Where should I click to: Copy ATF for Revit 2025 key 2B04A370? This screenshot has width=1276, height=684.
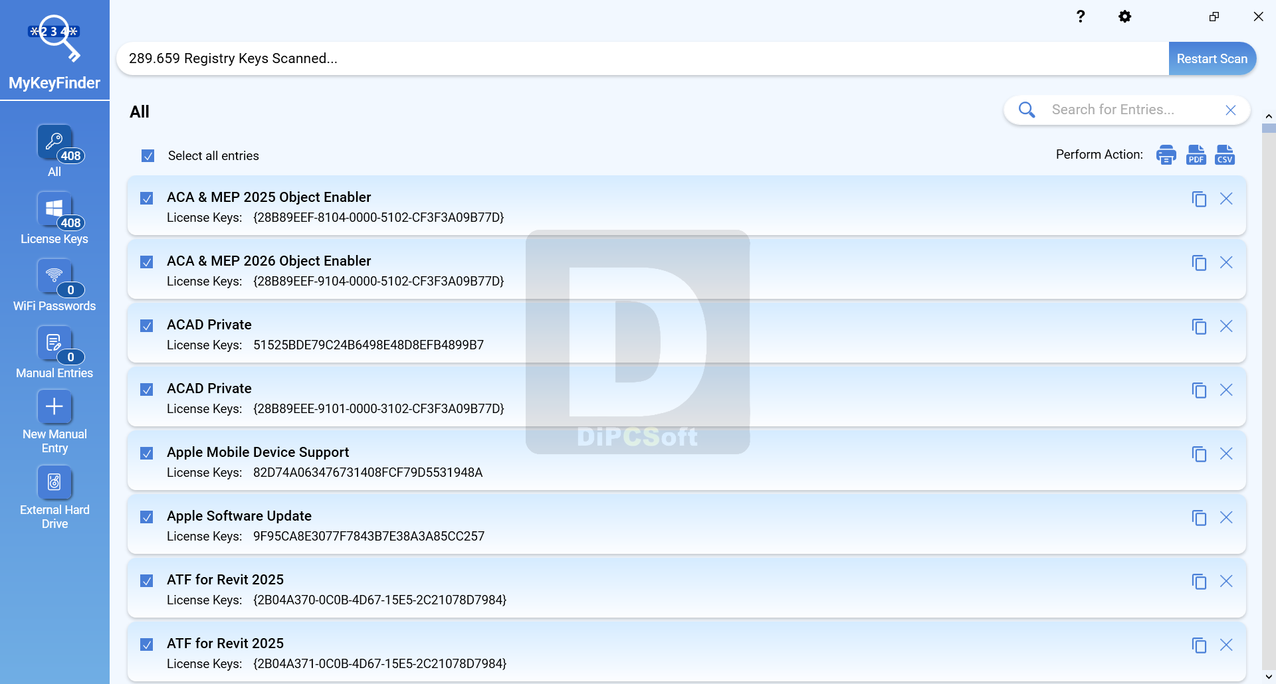(1199, 581)
